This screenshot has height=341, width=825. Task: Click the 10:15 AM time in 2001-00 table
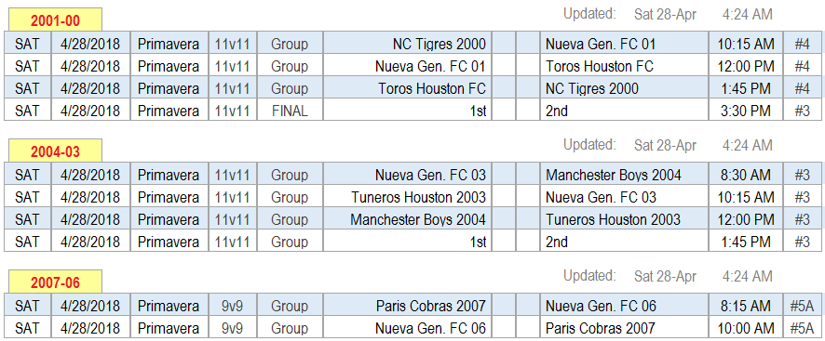746,44
